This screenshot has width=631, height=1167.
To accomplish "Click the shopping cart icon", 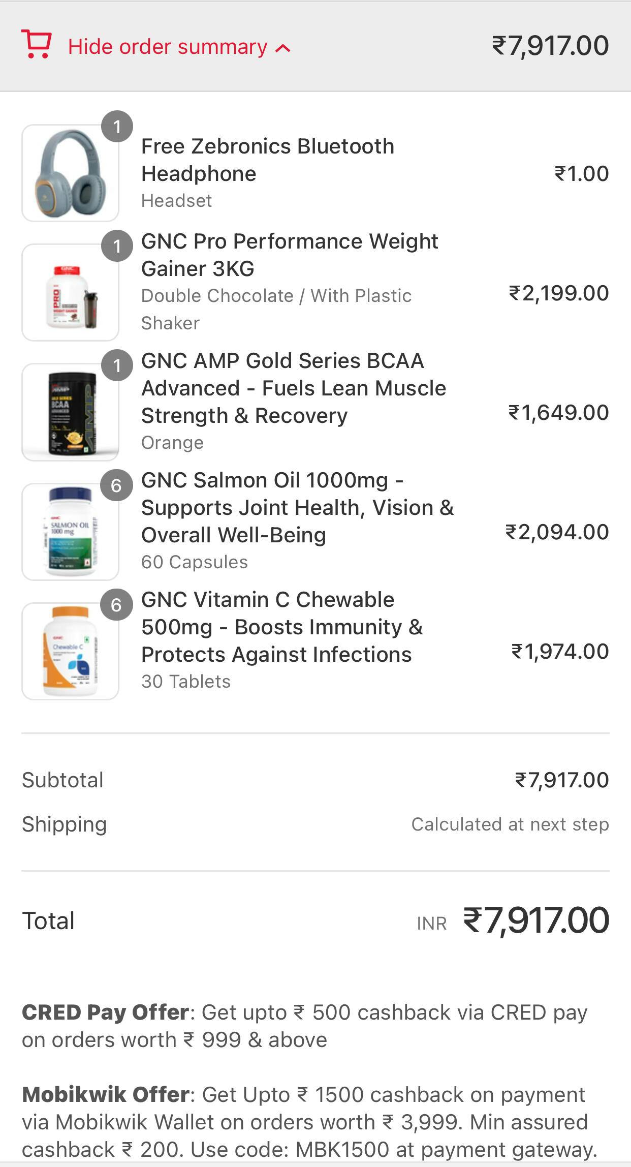I will [36, 45].
